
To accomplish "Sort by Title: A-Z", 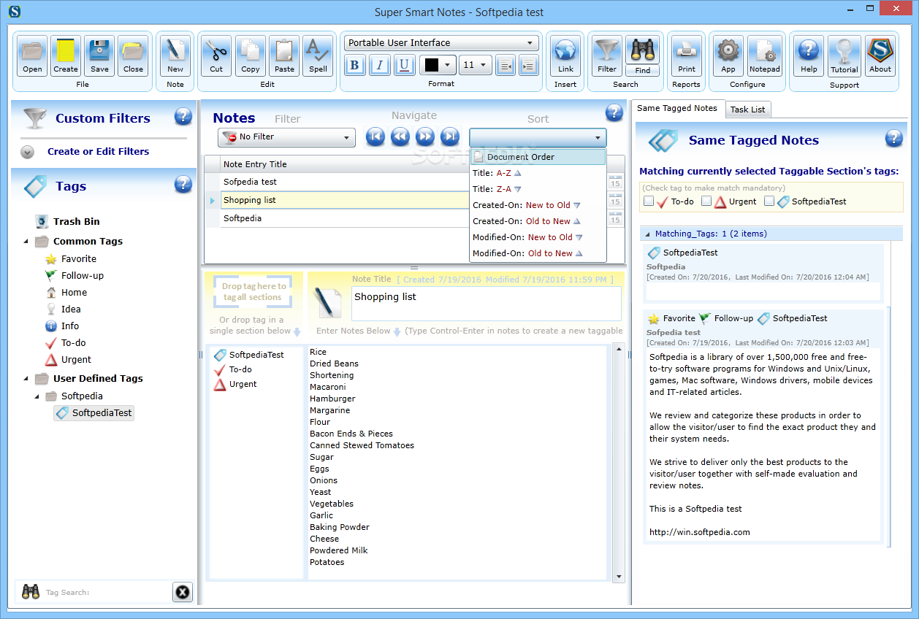I will pyautogui.click(x=538, y=173).
